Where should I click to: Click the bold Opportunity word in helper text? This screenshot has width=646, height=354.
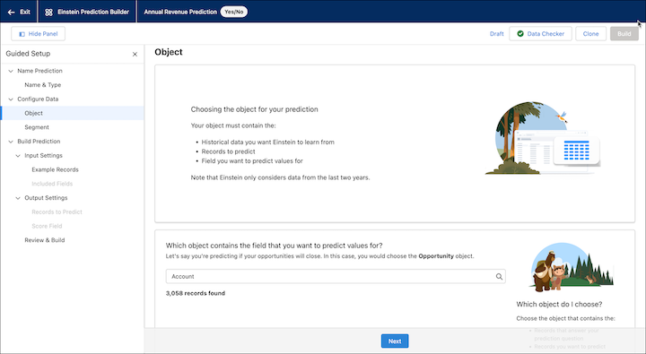click(436, 256)
